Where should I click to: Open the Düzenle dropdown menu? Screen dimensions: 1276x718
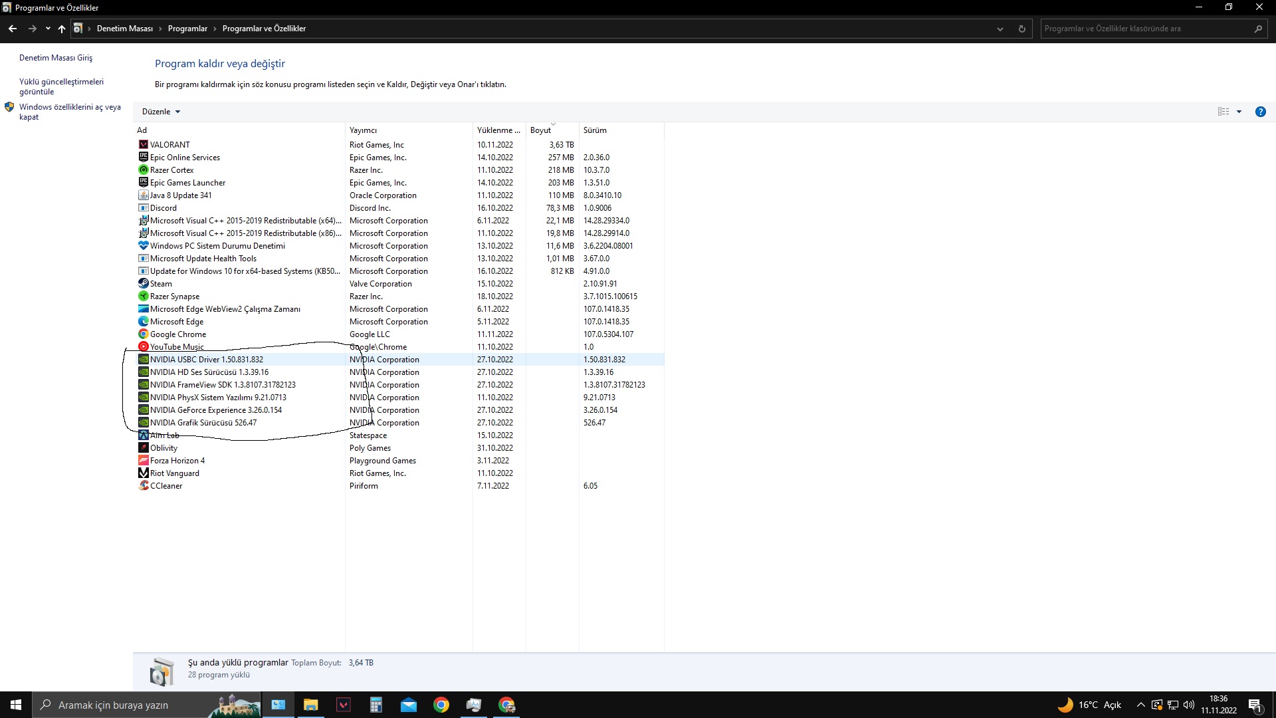[161, 112]
